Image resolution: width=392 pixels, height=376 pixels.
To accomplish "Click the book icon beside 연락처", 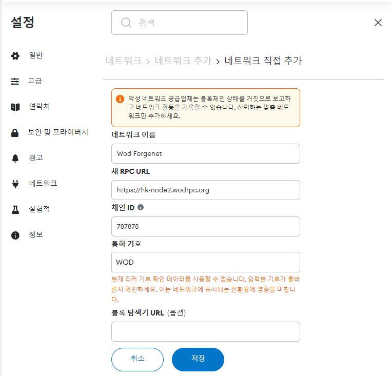I will pyautogui.click(x=15, y=107).
